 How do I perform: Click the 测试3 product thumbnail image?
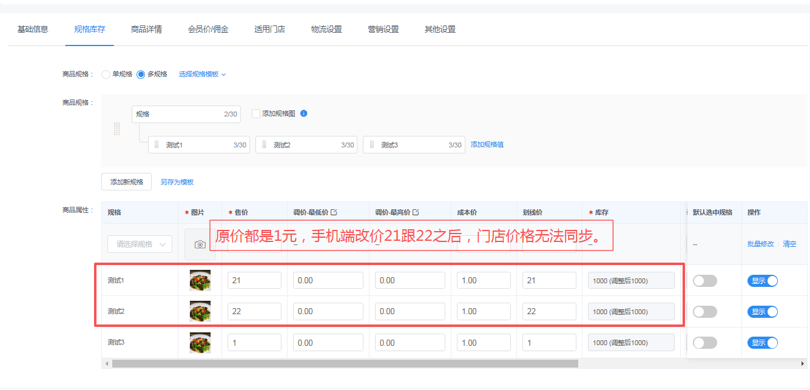[200, 343]
